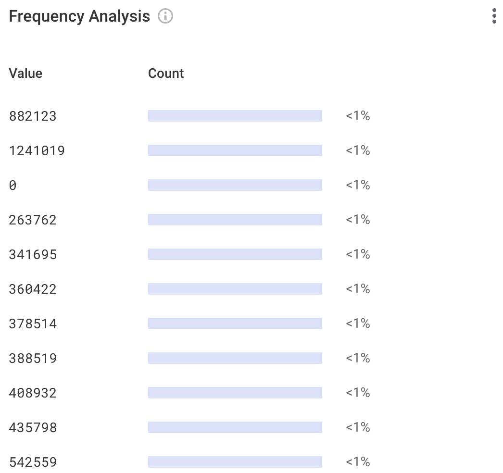The height and width of the screenshot is (473, 503).
Task: Select the value 360422
Action: (x=33, y=289)
